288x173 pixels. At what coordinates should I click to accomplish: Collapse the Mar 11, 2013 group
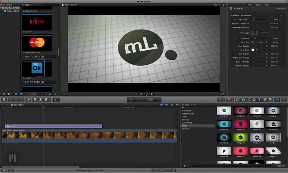point(23,57)
